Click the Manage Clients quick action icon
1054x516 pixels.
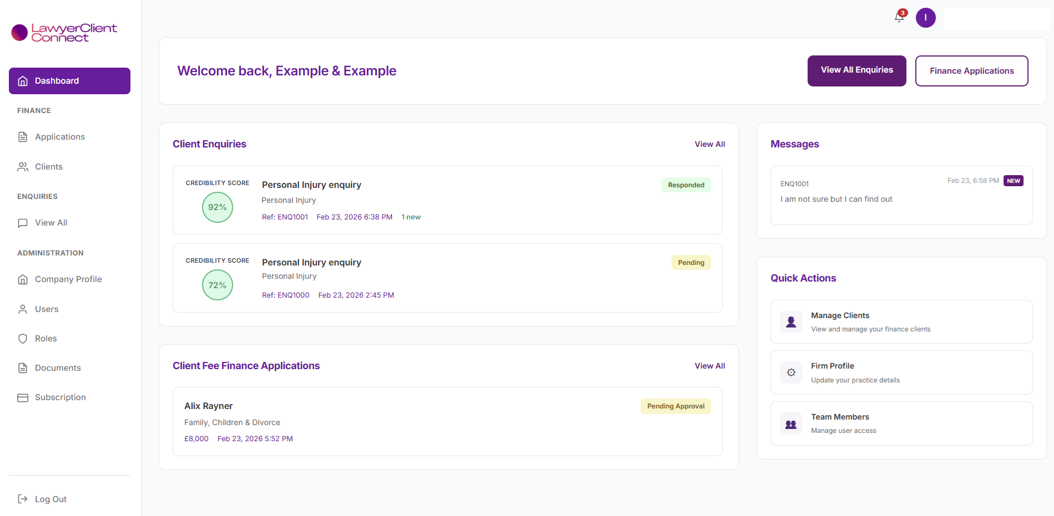790,321
